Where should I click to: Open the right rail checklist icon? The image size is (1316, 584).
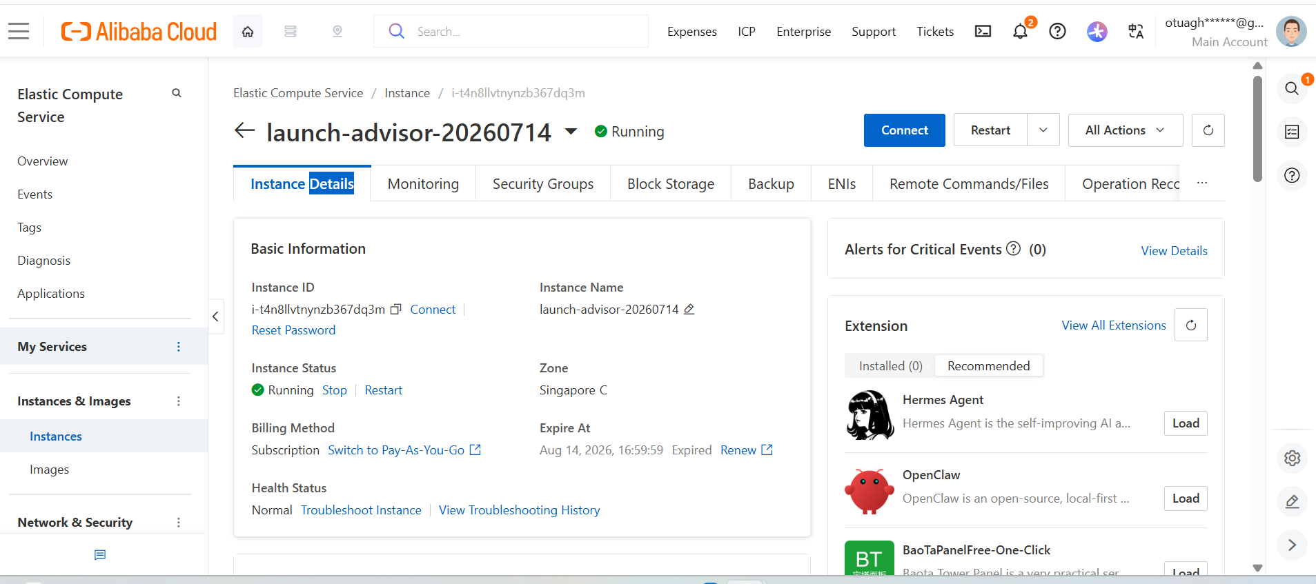(x=1292, y=132)
